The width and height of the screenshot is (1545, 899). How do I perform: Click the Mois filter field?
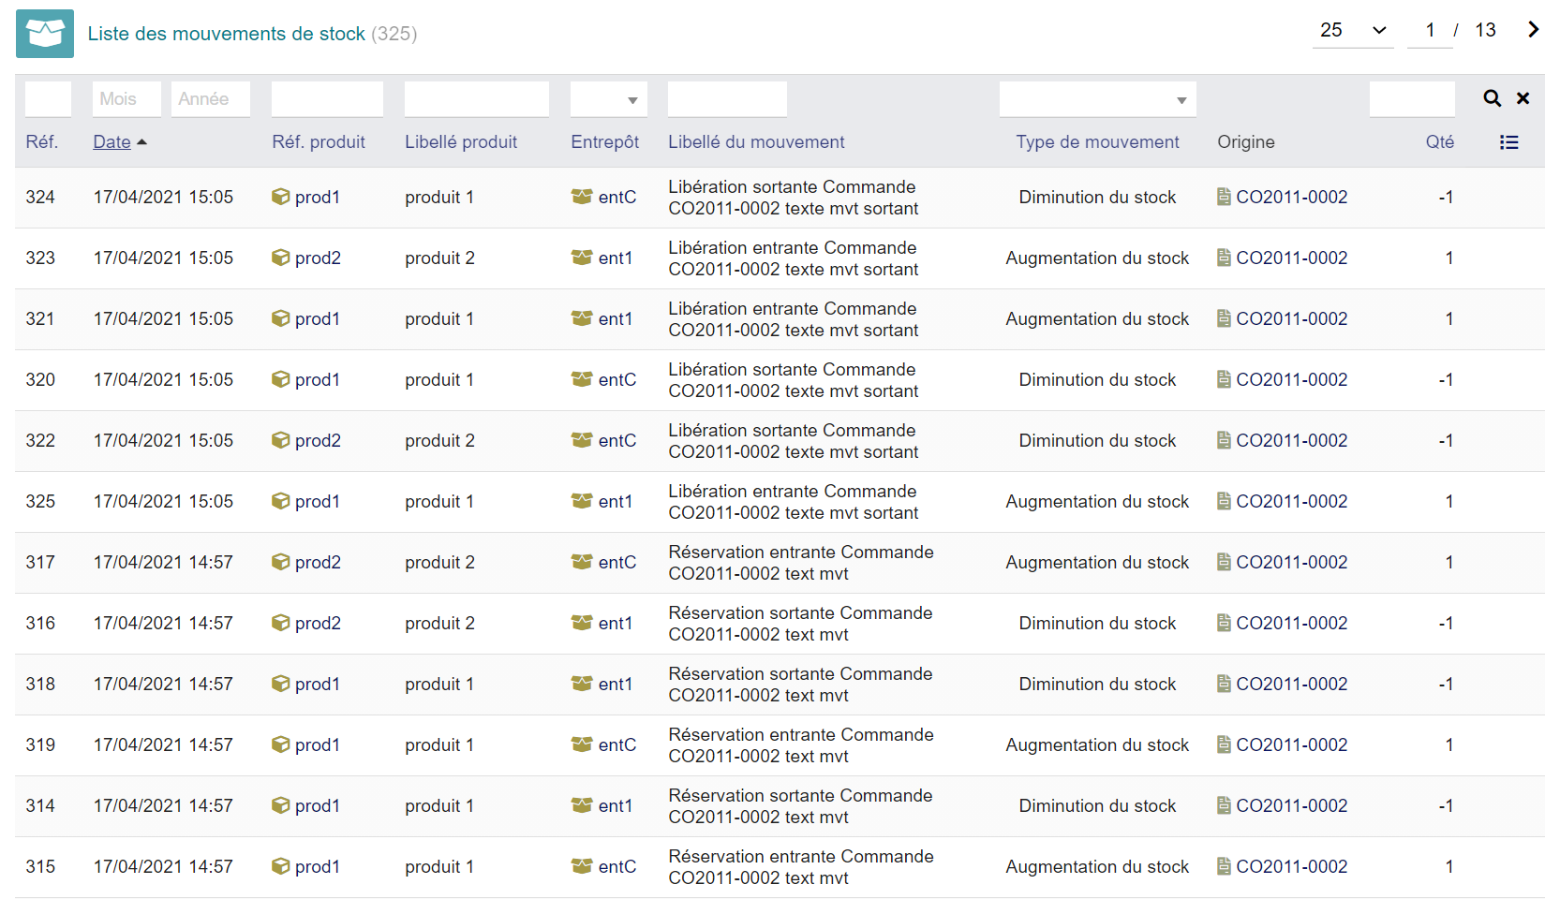tap(126, 99)
